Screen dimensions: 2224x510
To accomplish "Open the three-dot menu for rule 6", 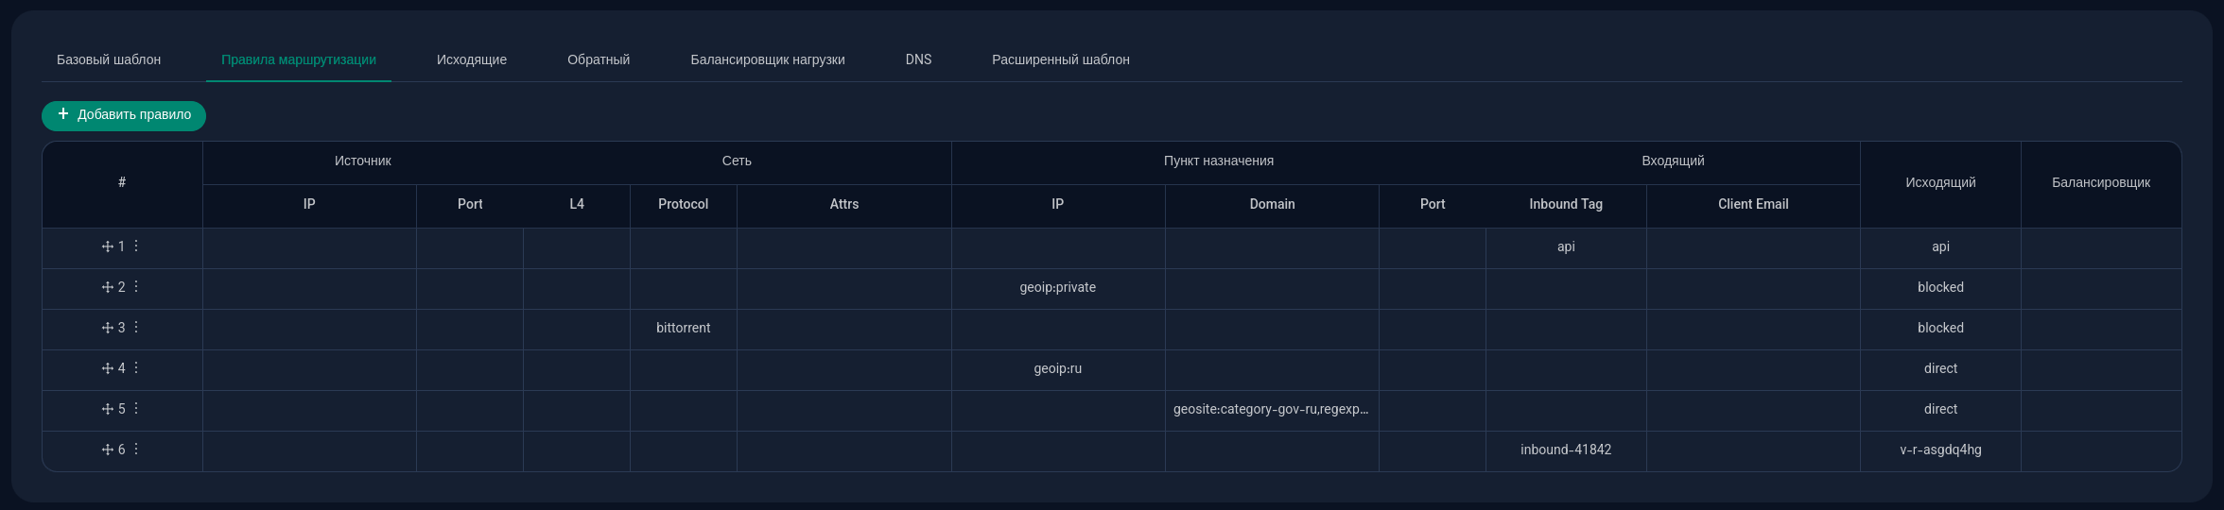I will [x=136, y=449].
